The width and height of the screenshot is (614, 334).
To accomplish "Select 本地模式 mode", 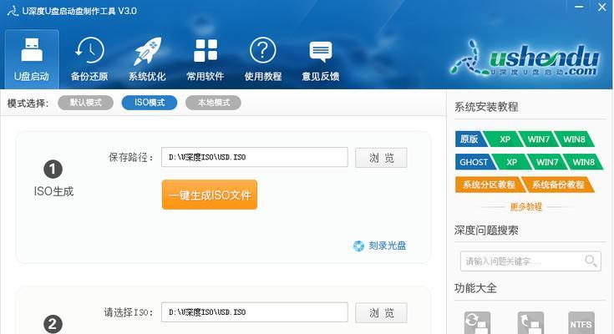I will (x=213, y=103).
